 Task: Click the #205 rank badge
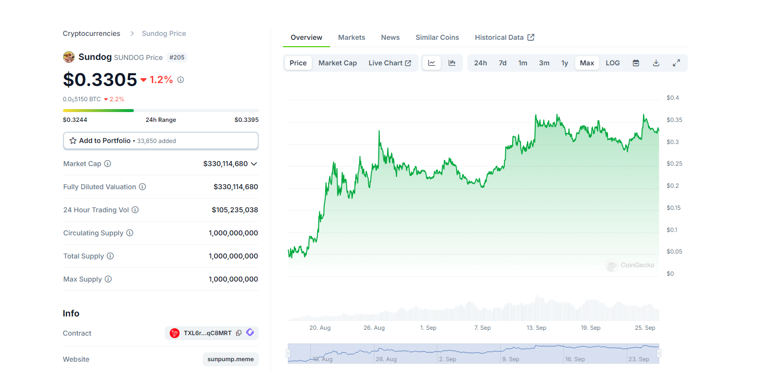(x=177, y=57)
